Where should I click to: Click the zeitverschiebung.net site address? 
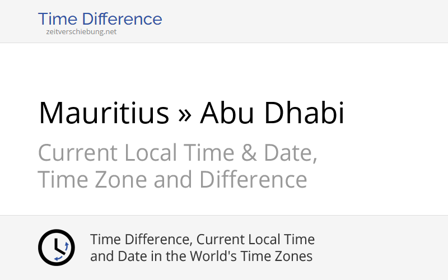pyautogui.click(x=81, y=32)
